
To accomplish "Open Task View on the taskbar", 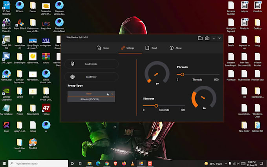I will point(80,163).
